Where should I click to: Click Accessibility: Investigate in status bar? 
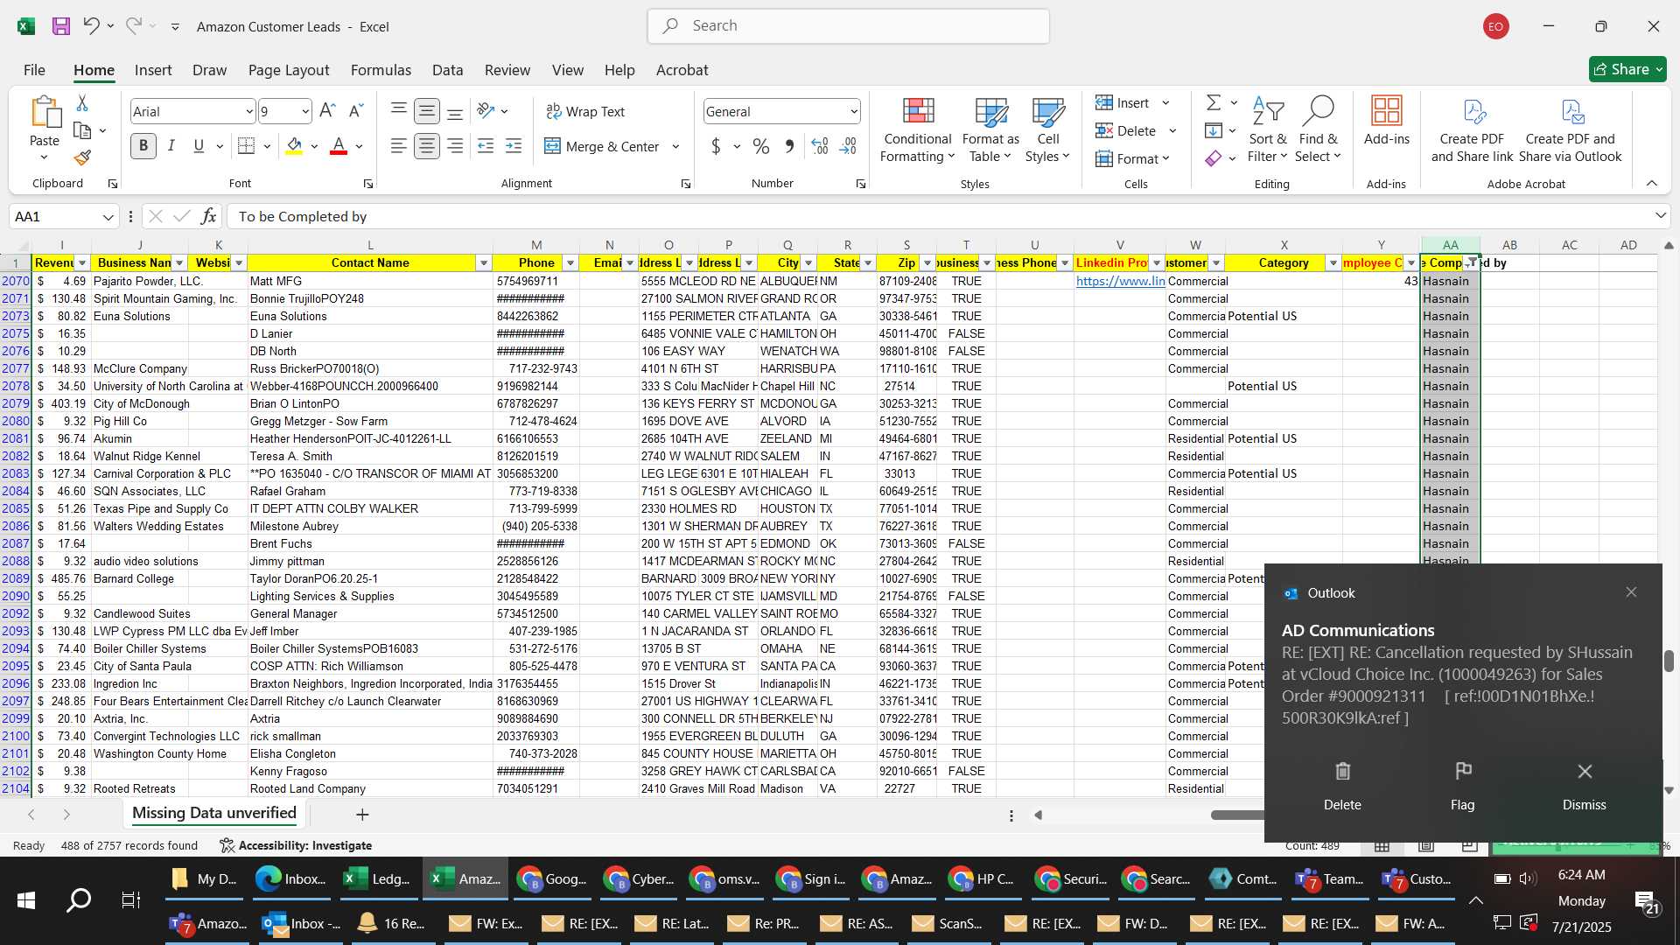tap(297, 845)
